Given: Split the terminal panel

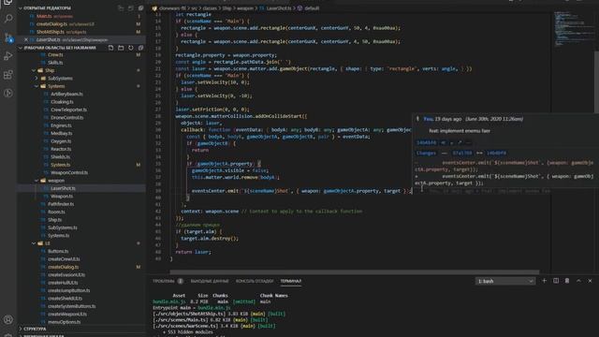Looking at the screenshot, I should click(555, 281).
